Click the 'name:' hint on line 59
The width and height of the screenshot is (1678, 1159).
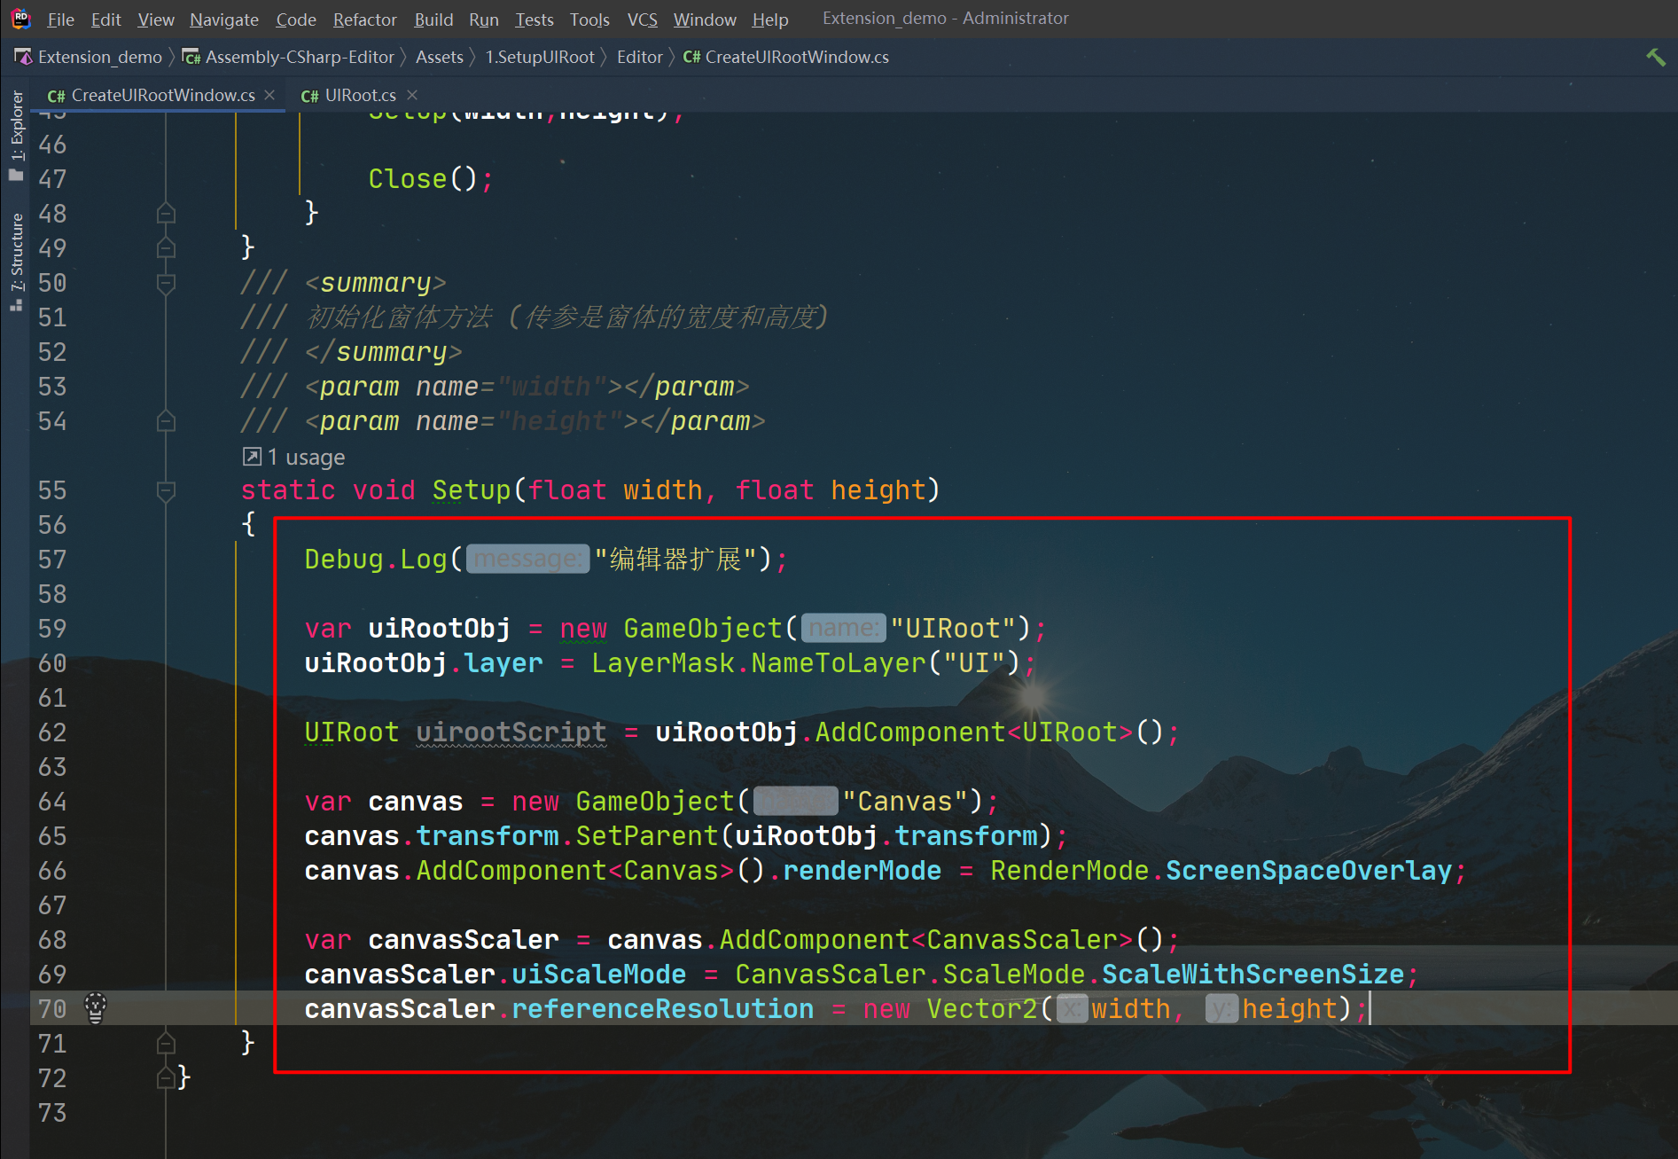(843, 628)
